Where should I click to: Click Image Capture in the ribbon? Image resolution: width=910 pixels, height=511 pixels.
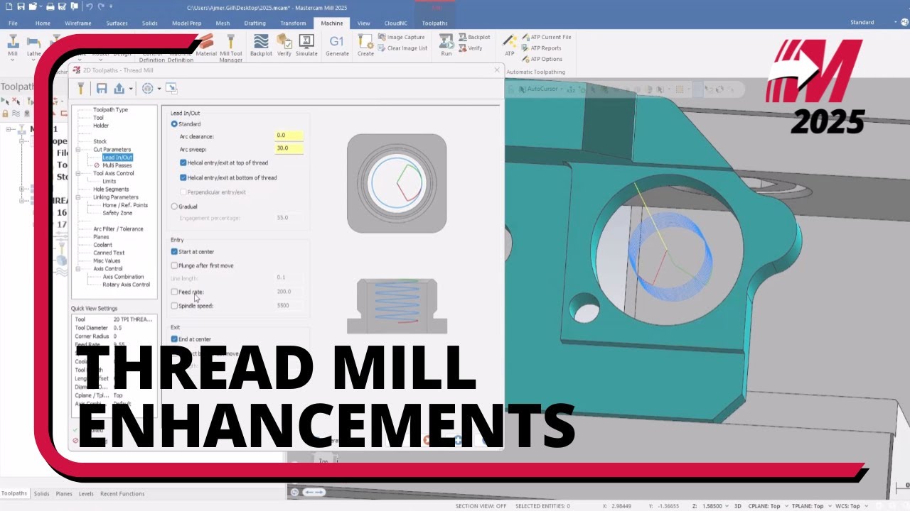tap(402, 37)
